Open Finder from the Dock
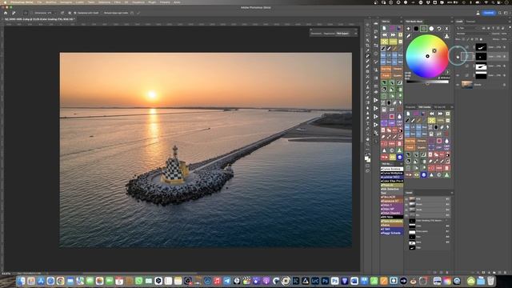 (20, 281)
